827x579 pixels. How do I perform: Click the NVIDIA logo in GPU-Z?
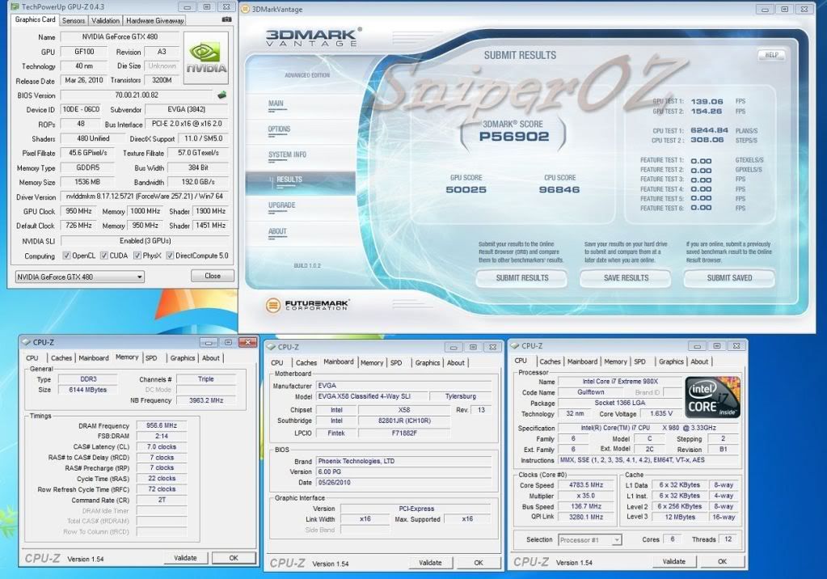tap(206, 58)
